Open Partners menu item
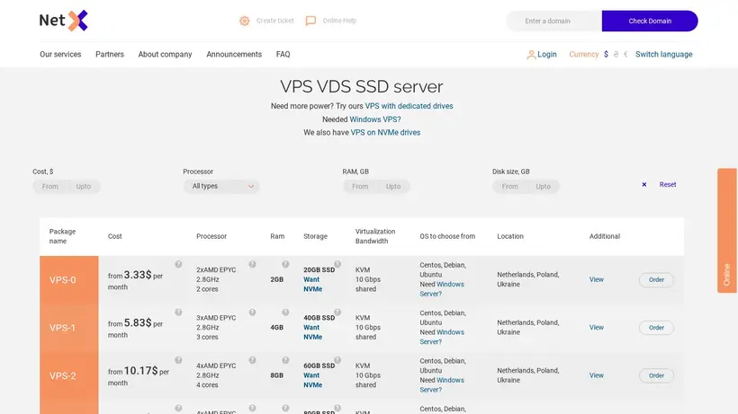738x414 pixels. tap(110, 55)
